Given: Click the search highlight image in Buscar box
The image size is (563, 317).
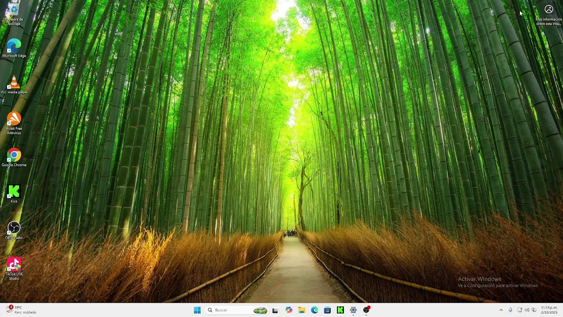Looking at the screenshot, I should pos(260,310).
